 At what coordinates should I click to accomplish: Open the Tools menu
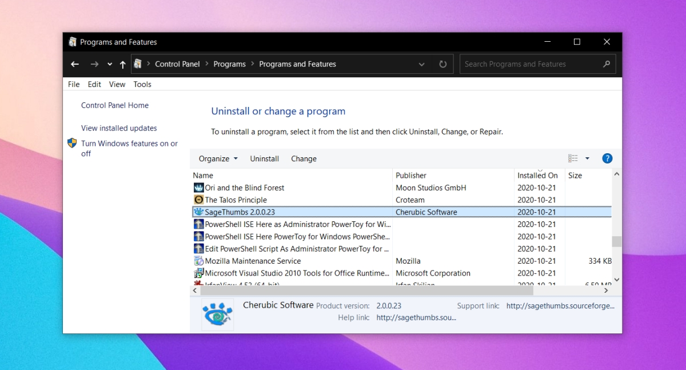pos(142,84)
